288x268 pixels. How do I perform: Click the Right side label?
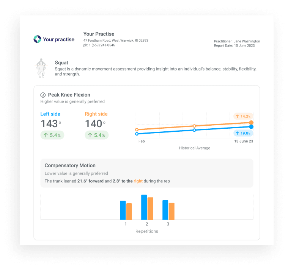pyautogui.click(x=96, y=114)
